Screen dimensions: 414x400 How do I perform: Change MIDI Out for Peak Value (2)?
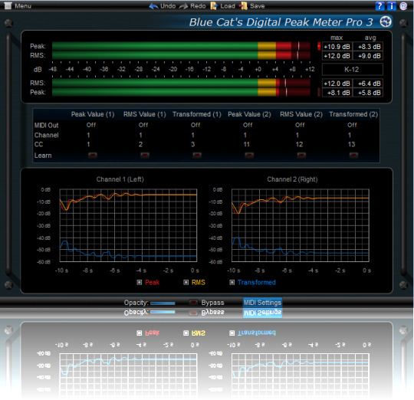coord(248,125)
